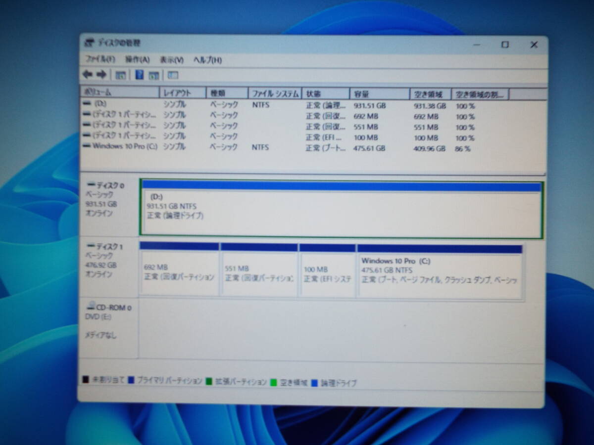Click the disk icon next to ディスク 1
This screenshot has width=594, height=445.
click(x=91, y=246)
